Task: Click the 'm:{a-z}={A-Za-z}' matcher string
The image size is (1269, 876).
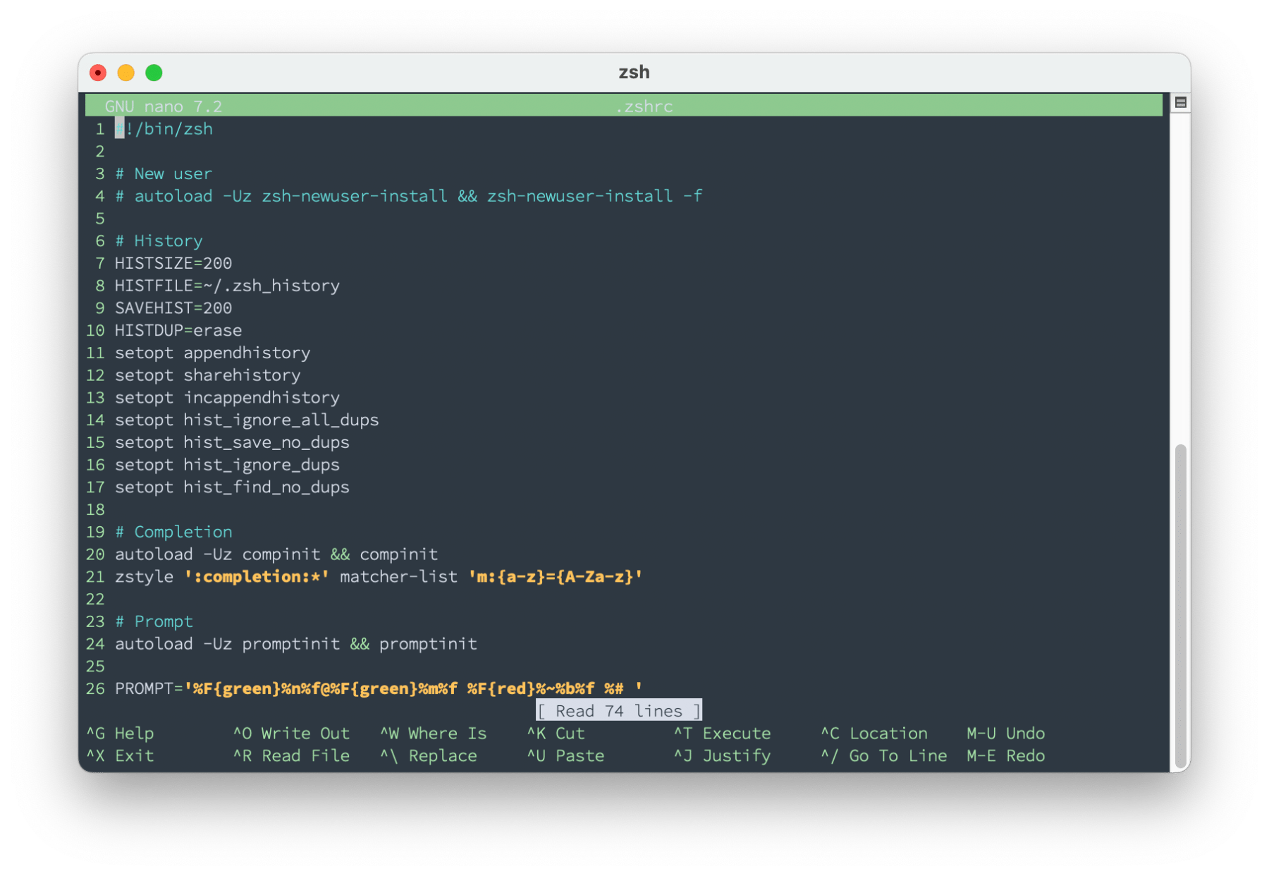Action: pyautogui.click(x=556, y=577)
